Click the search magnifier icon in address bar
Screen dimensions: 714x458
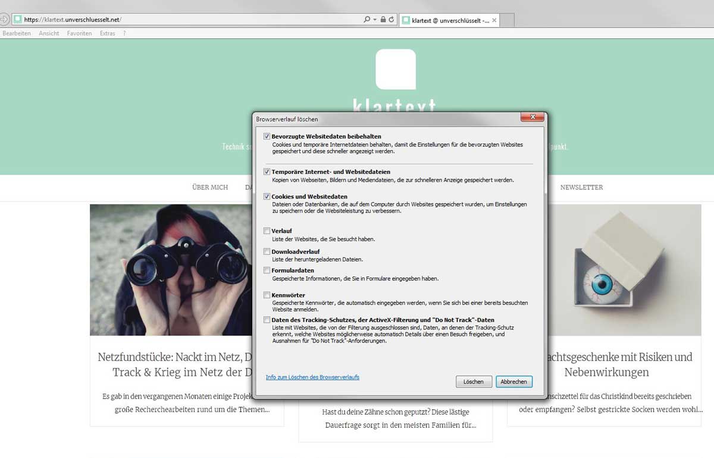coord(367,20)
